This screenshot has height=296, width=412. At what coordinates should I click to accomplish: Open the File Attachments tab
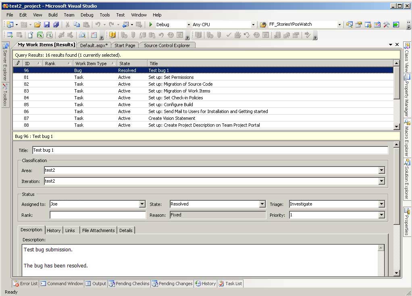pos(98,230)
